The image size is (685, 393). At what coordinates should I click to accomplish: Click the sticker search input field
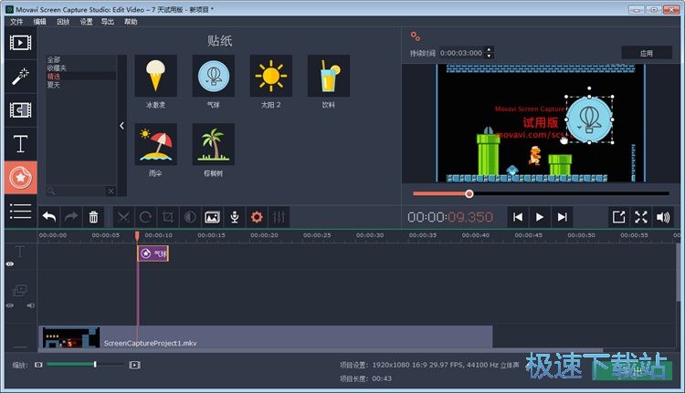point(76,191)
